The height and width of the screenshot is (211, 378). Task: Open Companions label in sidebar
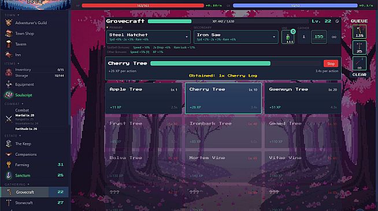pyautogui.click(x=26, y=155)
